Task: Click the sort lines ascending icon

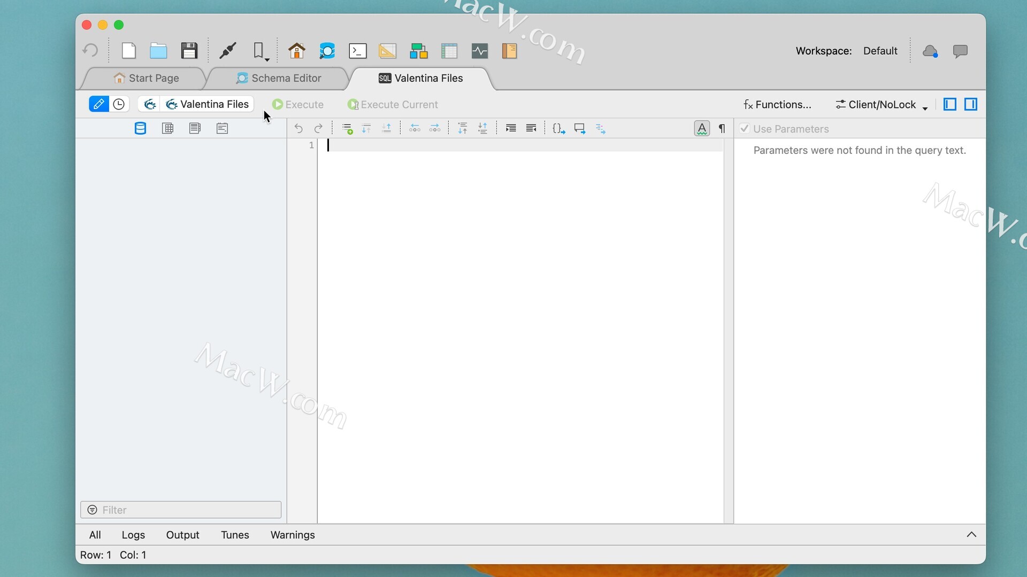Action: (x=463, y=128)
